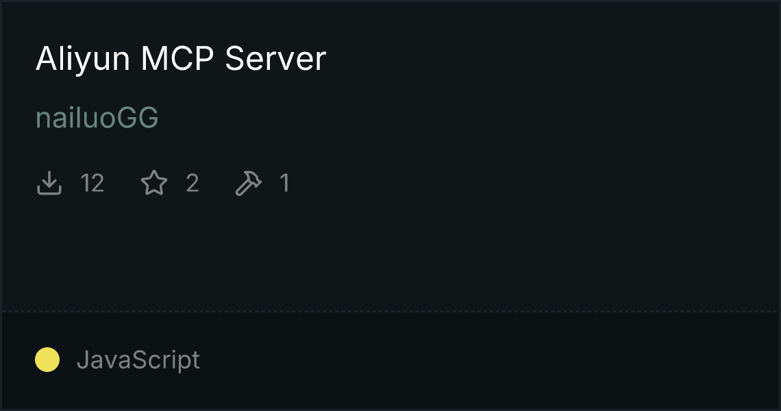781x411 pixels.
Task: Click the empty card area below stats
Action: (390, 254)
